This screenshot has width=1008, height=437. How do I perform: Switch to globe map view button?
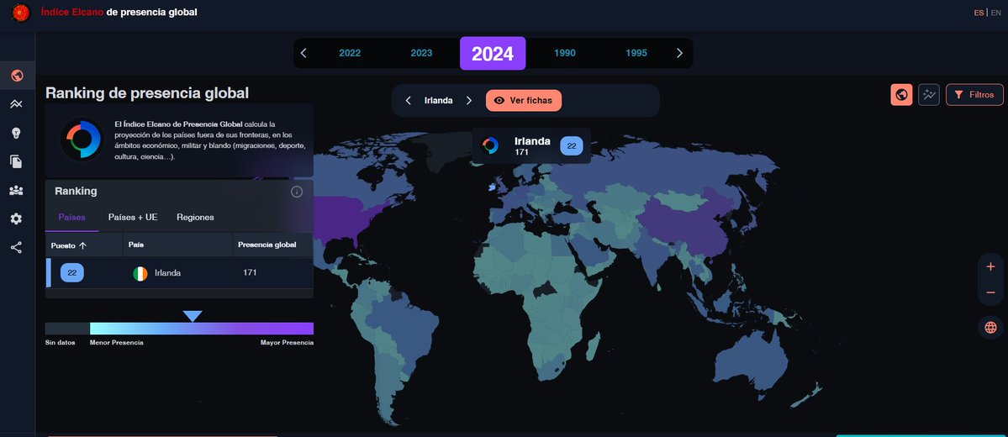coord(901,94)
